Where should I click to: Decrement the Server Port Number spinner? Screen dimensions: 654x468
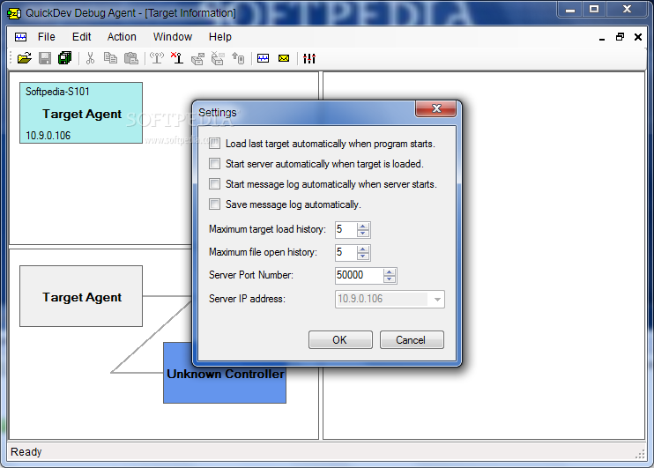point(390,279)
